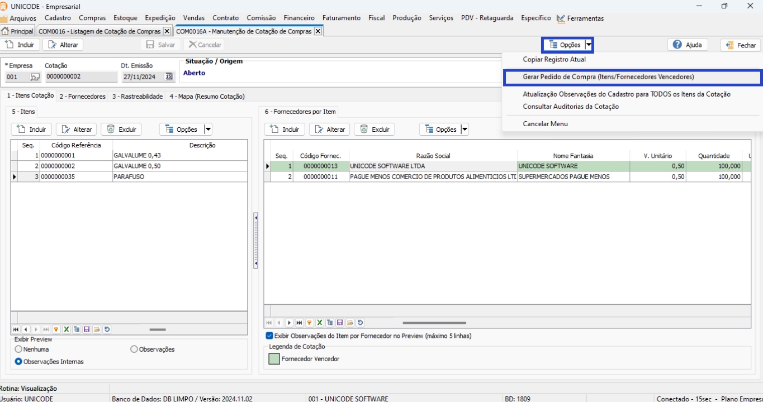Click orange filter icon in Itens grid
Image resolution: width=763 pixels, height=402 pixels.
tap(56, 330)
